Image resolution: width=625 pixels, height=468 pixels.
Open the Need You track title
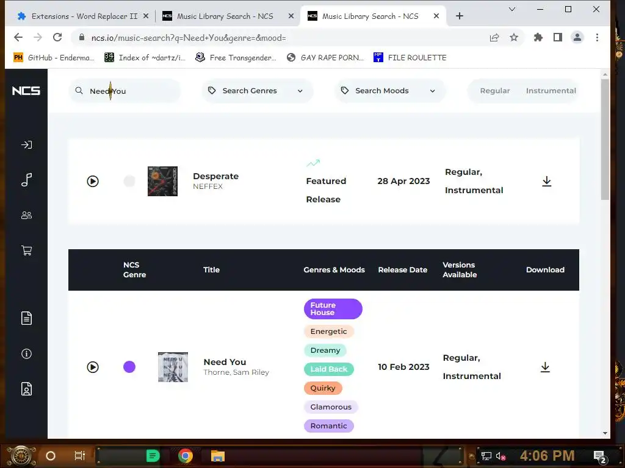[x=225, y=362]
